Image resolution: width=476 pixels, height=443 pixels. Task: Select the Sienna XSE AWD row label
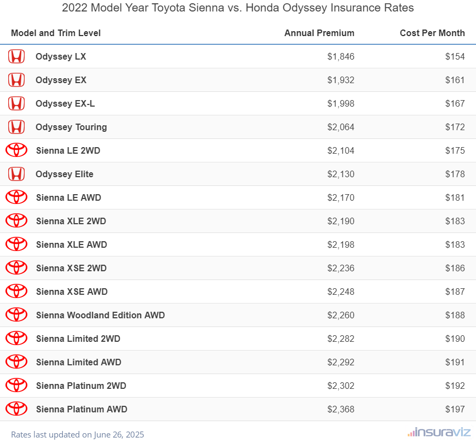pyautogui.click(x=72, y=292)
